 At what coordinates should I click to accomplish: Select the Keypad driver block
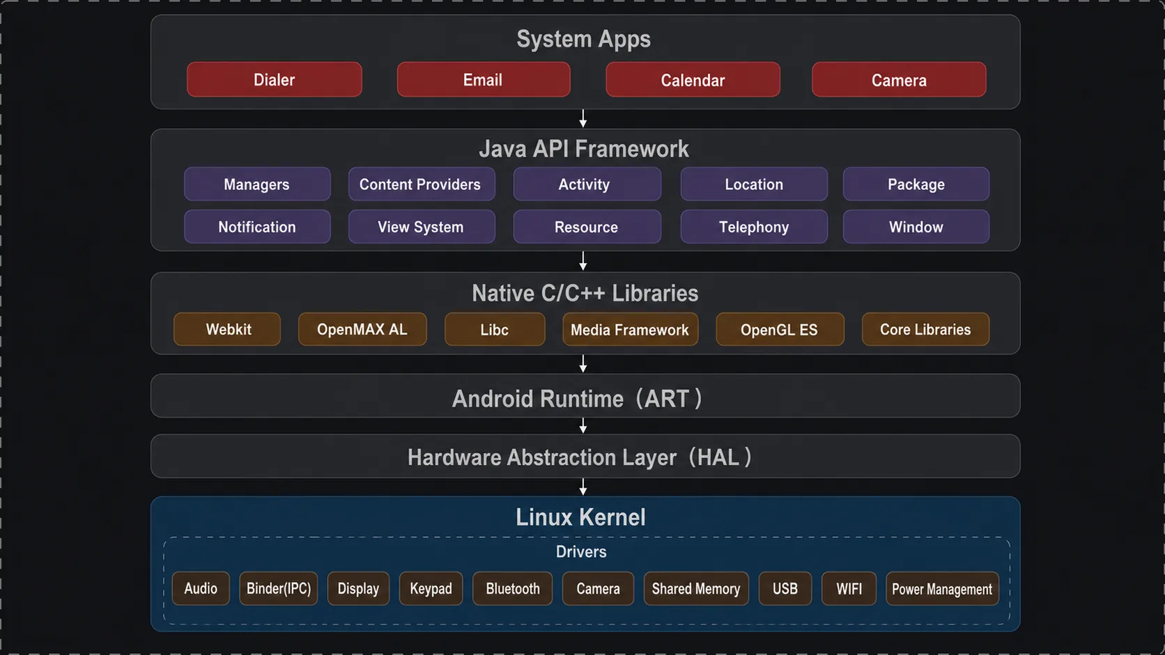click(x=431, y=589)
